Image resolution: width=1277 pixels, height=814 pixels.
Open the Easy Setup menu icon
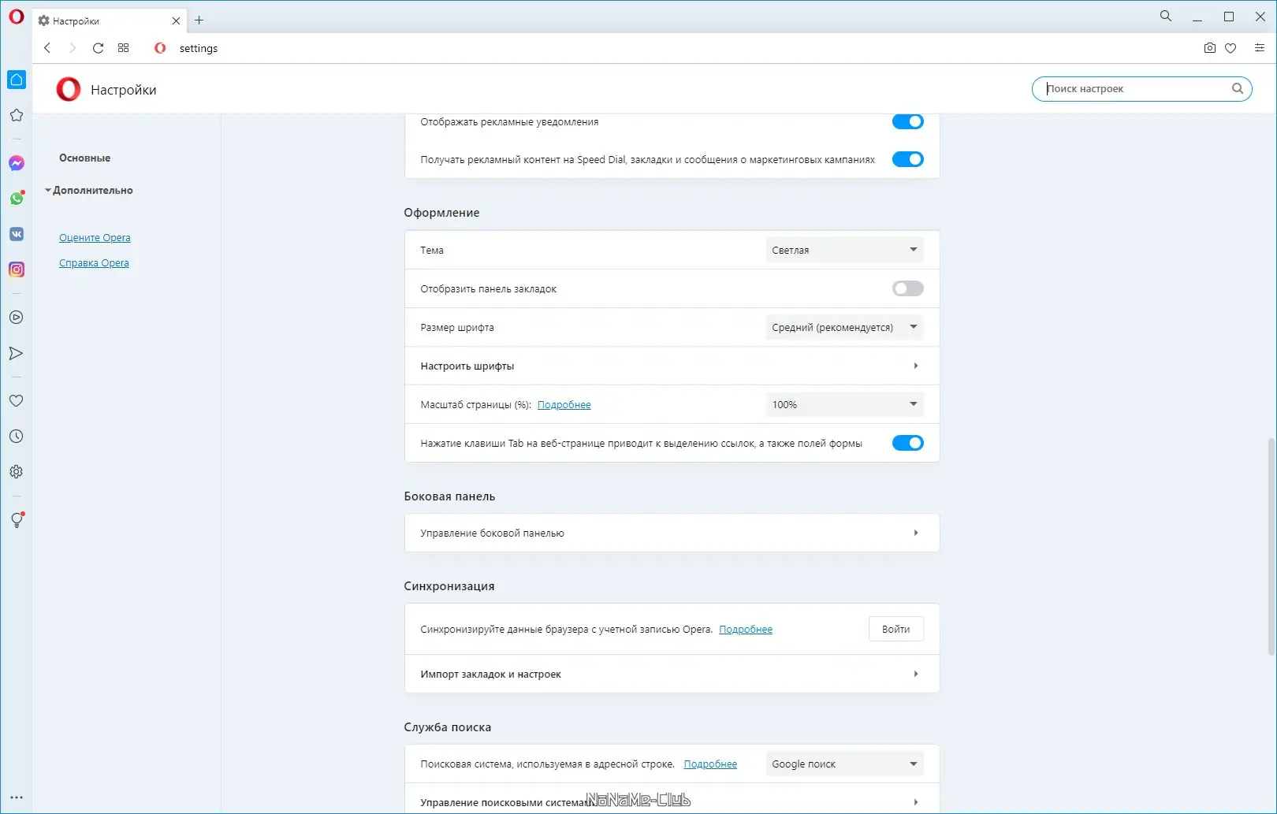tap(1260, 48)
